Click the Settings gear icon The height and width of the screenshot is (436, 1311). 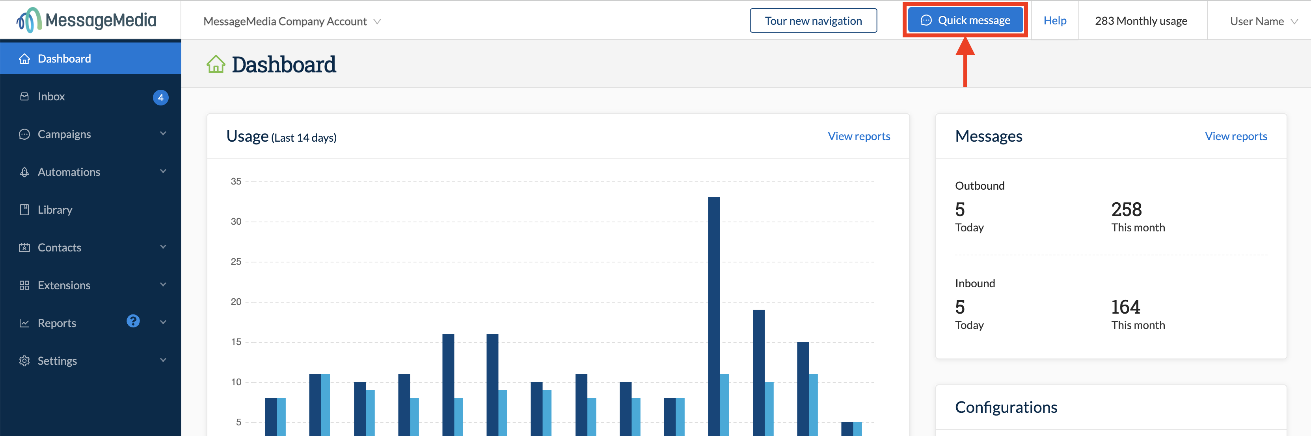24,361
